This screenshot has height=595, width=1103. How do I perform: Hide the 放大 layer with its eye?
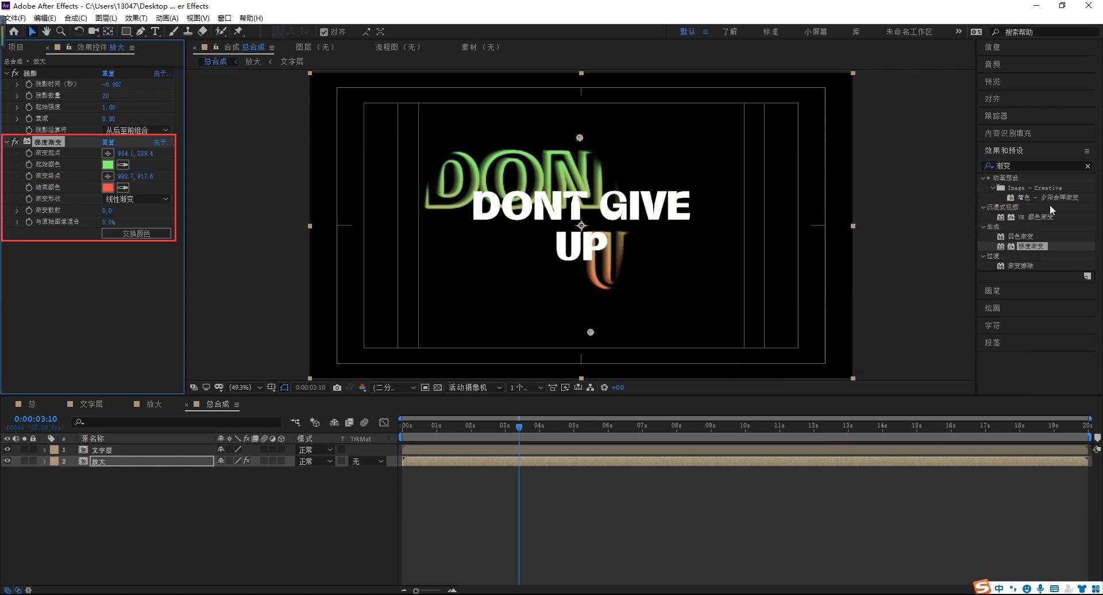7,461
